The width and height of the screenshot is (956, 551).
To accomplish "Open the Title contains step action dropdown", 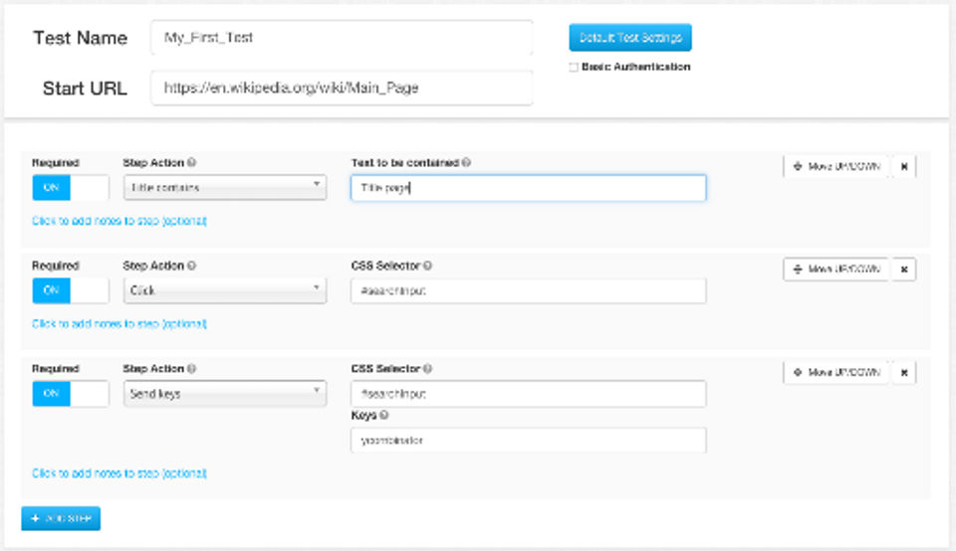I will tap(226, 187).
